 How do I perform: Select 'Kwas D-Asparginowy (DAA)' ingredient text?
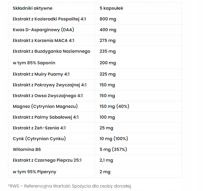(43, 30)
